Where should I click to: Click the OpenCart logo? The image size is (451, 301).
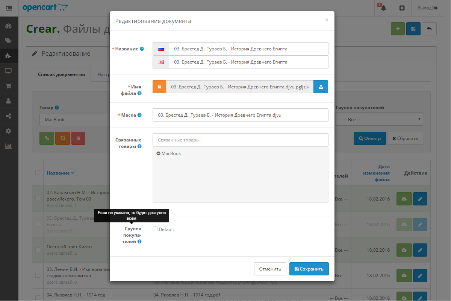(x=45, y=8)
